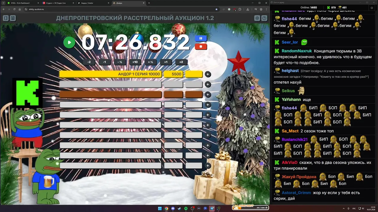Click the second row empty lot name field

[110, 85]
